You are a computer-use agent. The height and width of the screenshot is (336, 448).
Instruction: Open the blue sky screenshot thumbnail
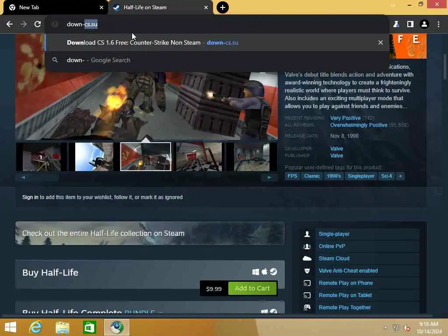tap(94, 157)
